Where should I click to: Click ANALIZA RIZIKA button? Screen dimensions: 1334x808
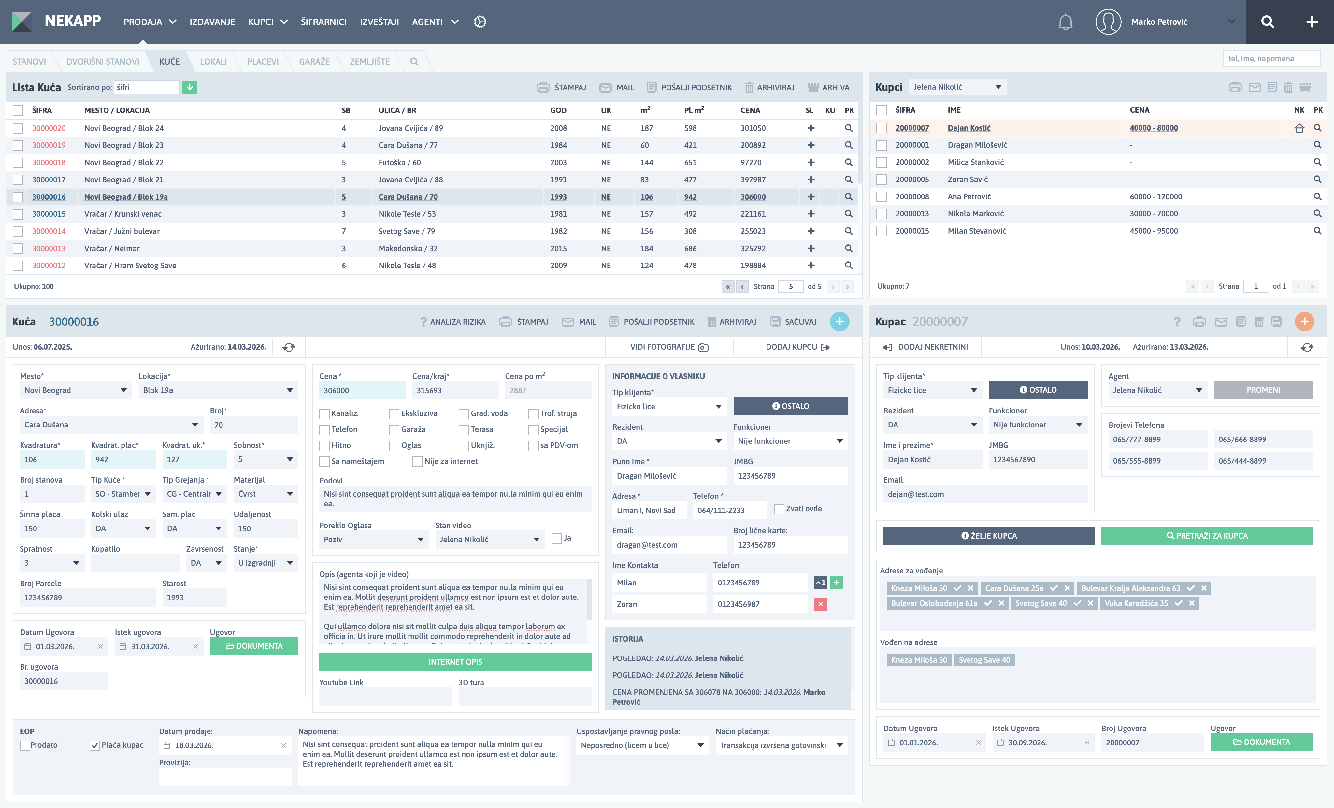pyautogui.click(x=452, y=322)
